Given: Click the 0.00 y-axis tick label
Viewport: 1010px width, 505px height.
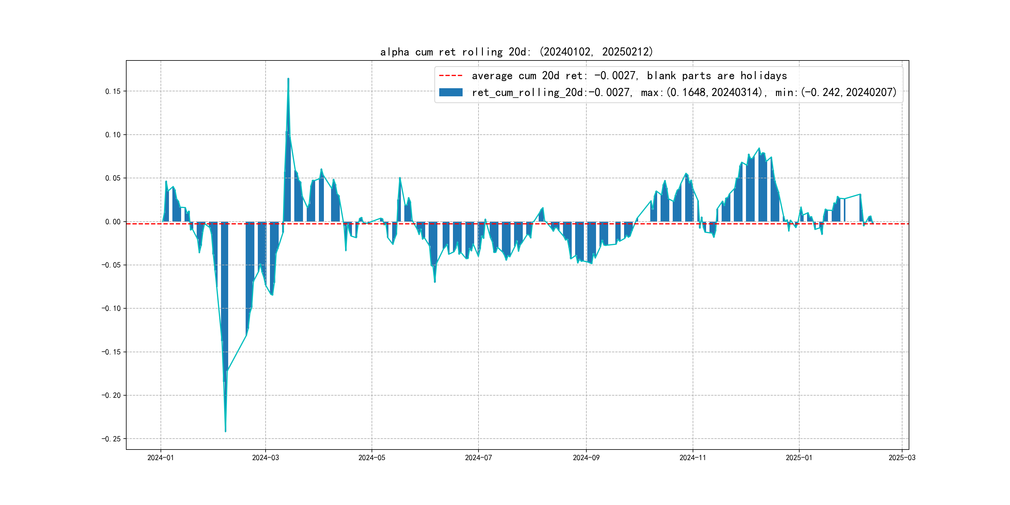Looking at the screenshot, I should tap(113, 222).
